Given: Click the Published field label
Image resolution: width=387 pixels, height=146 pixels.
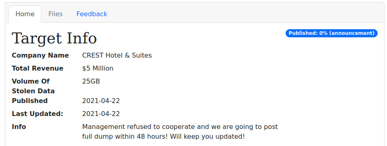Looking at the screenshot, I should (30, 101).
